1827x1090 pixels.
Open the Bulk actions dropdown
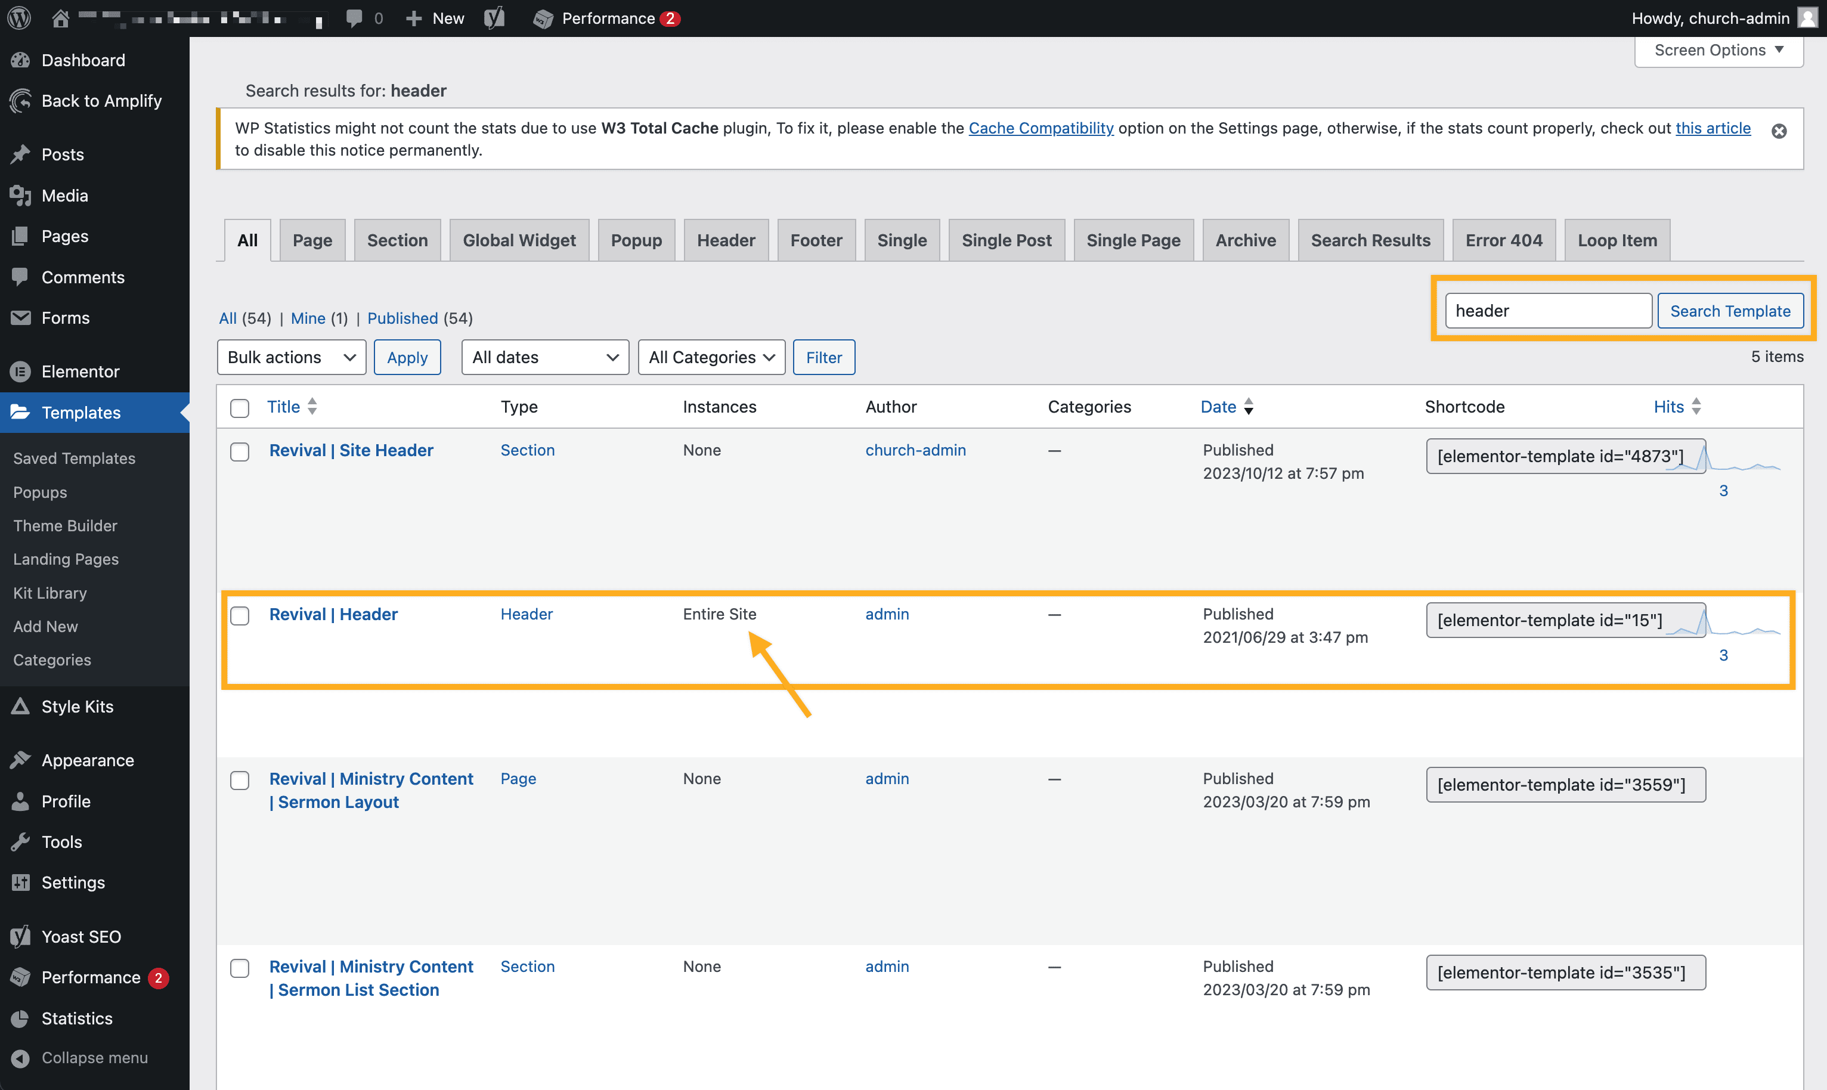[291, 357]
